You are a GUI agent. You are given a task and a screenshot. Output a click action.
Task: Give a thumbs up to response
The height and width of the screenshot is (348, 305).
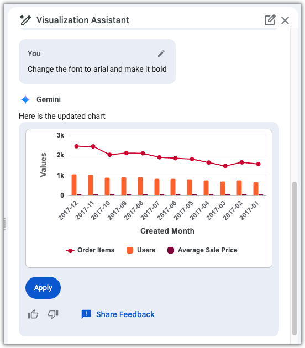click(x=33, y=314)
